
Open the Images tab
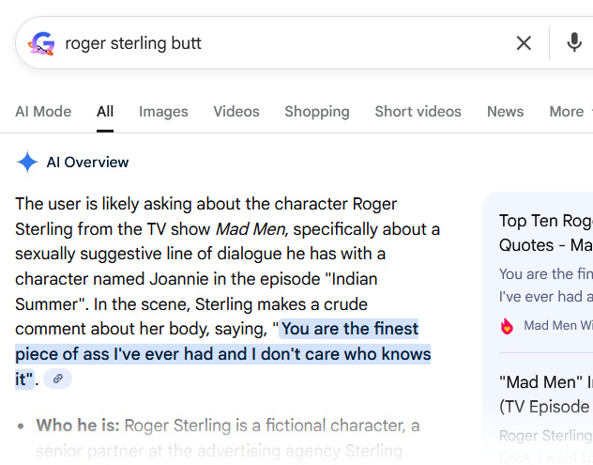pos(163,111)
